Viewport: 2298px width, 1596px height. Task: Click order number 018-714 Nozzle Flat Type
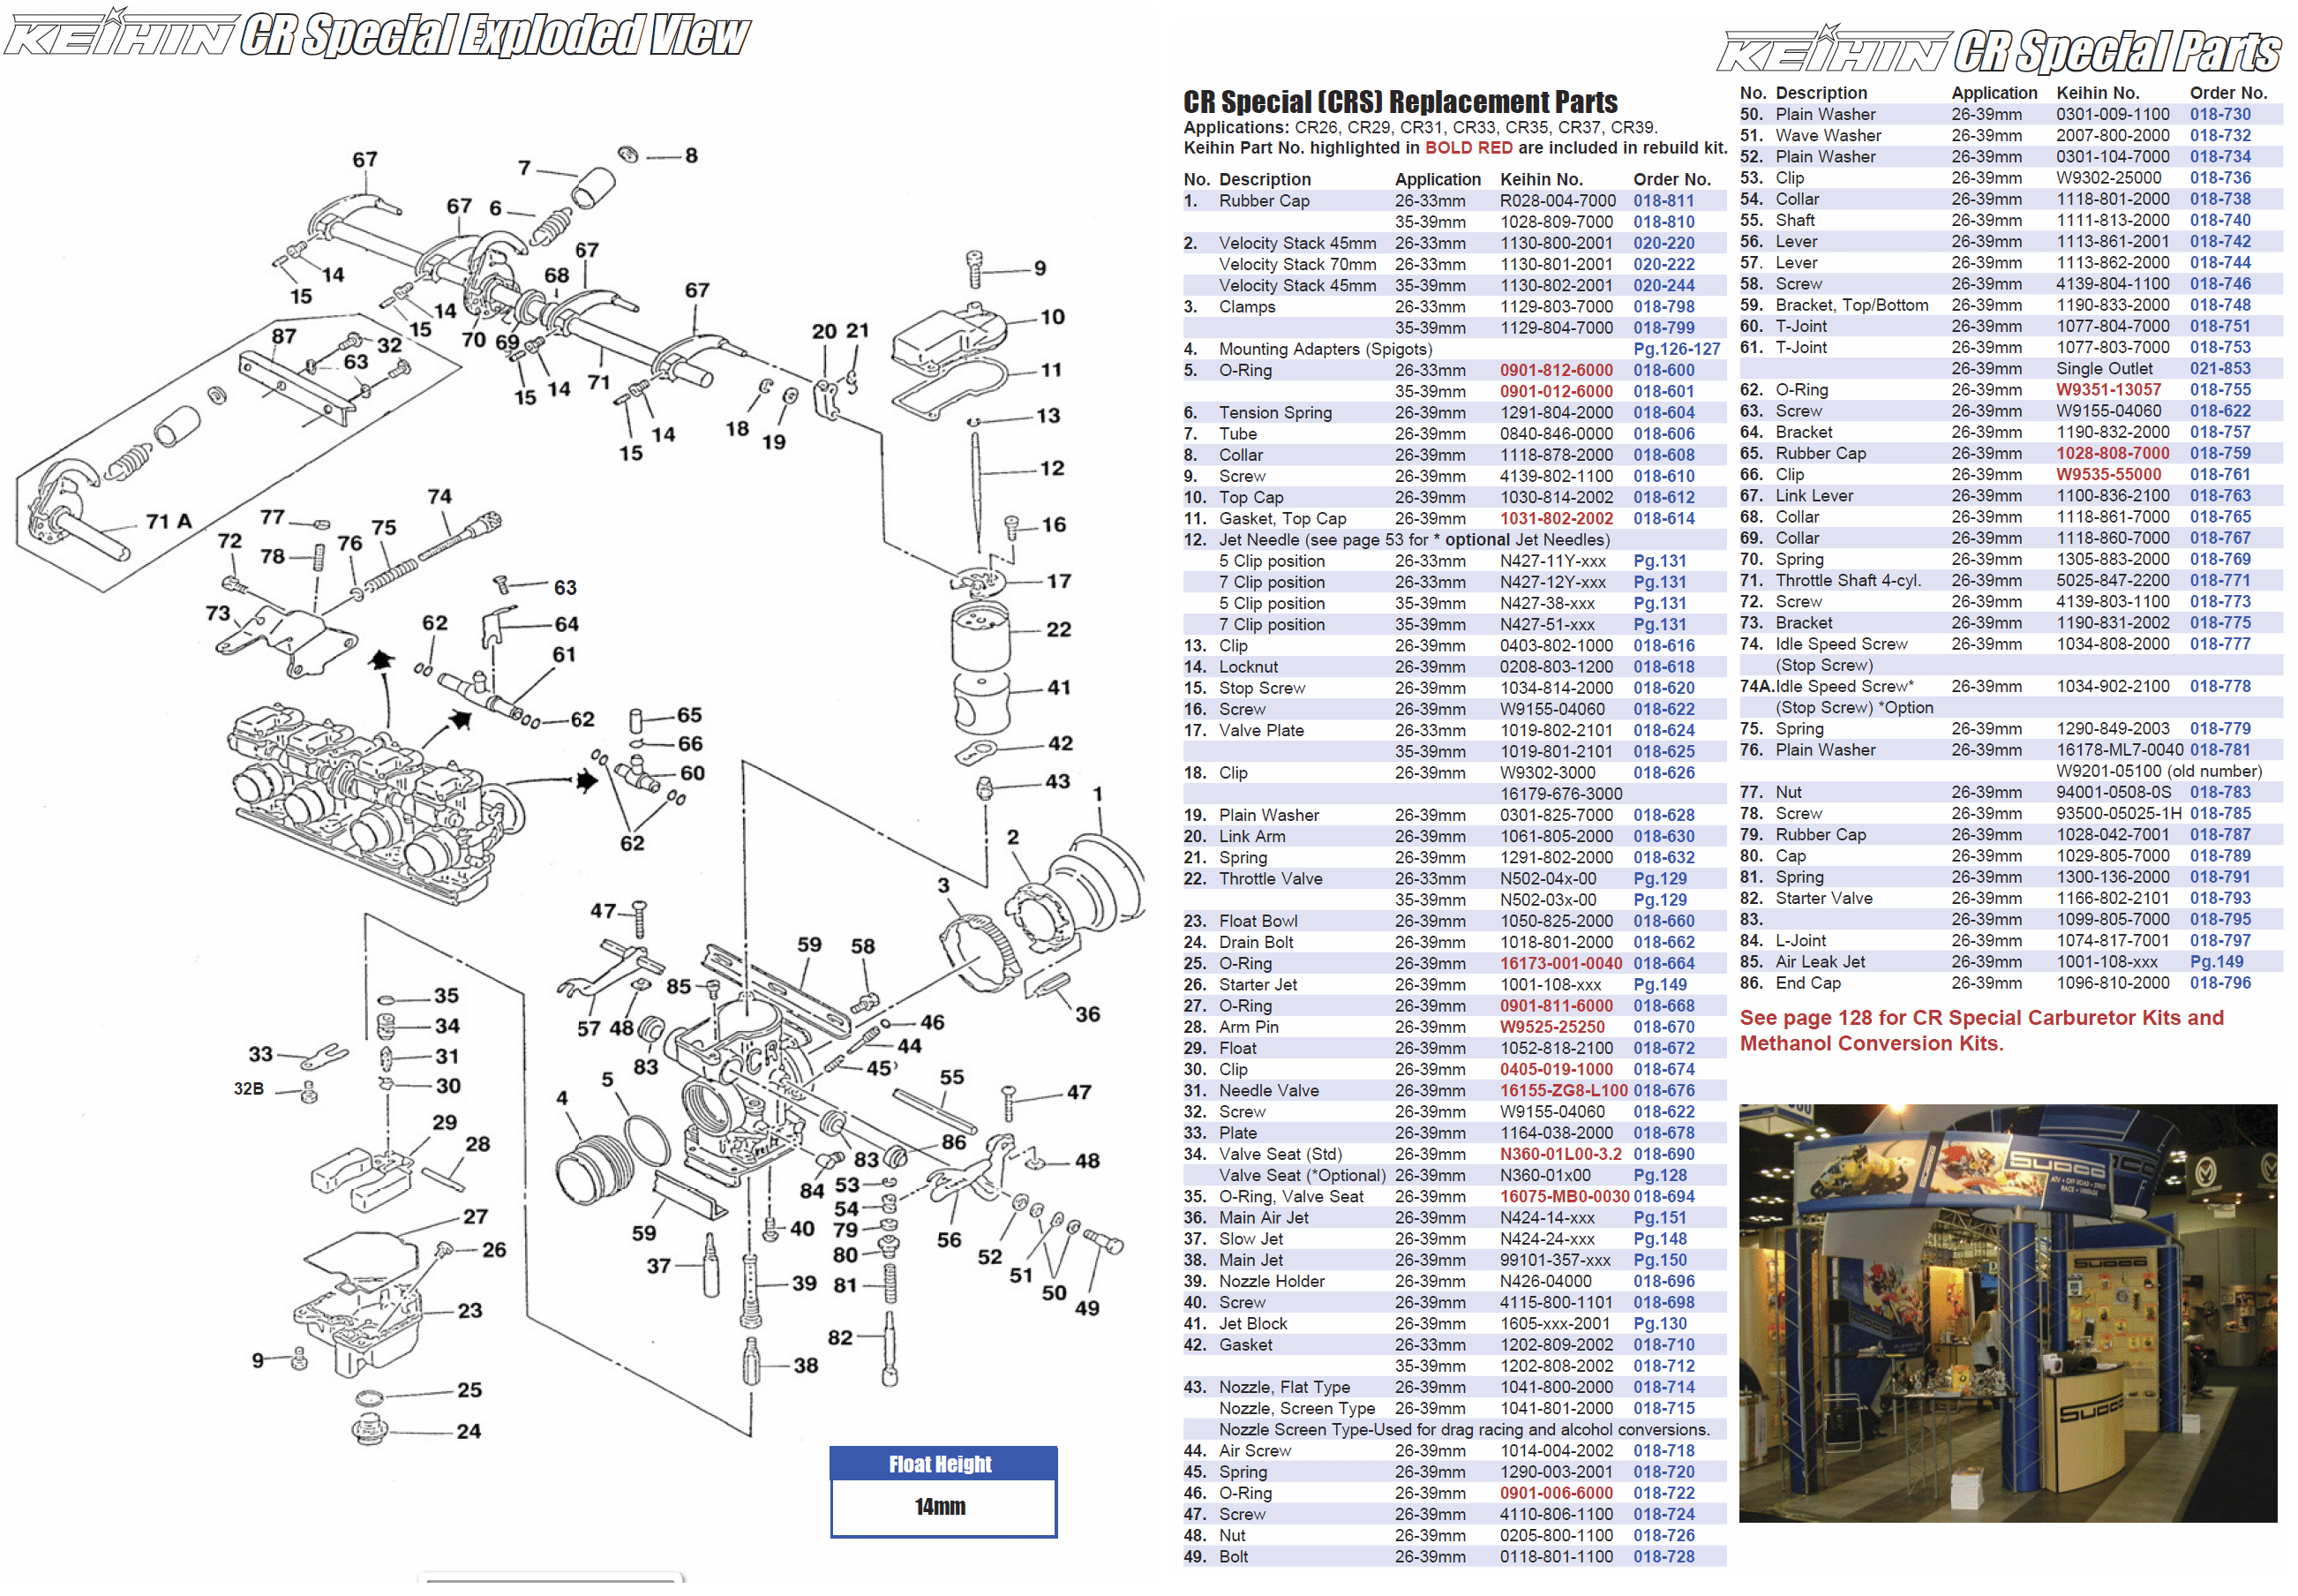coord(1663,1388)
